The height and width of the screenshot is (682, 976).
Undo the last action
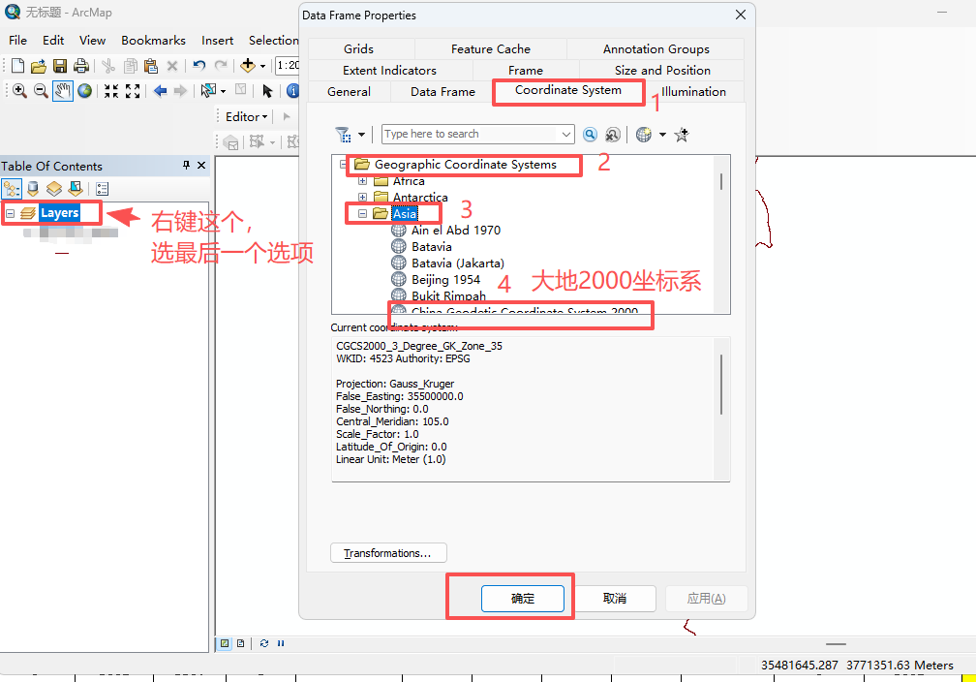199,66
